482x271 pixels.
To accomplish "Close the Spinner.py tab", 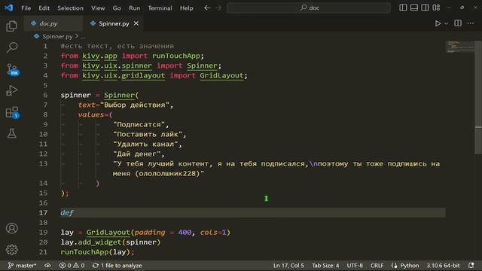I will pyautogui.click(x=136, y=23).
